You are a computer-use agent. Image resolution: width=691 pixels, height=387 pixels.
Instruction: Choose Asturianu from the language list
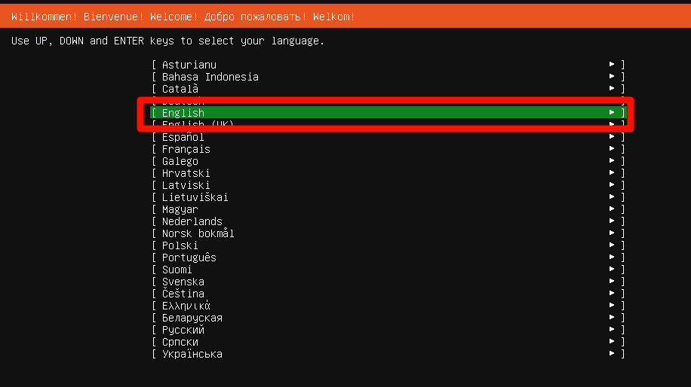click(x=189, y=65)
